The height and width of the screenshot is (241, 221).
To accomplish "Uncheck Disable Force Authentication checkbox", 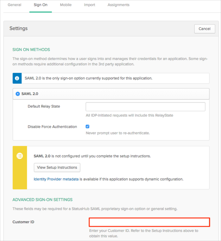I will click(88, 126).
